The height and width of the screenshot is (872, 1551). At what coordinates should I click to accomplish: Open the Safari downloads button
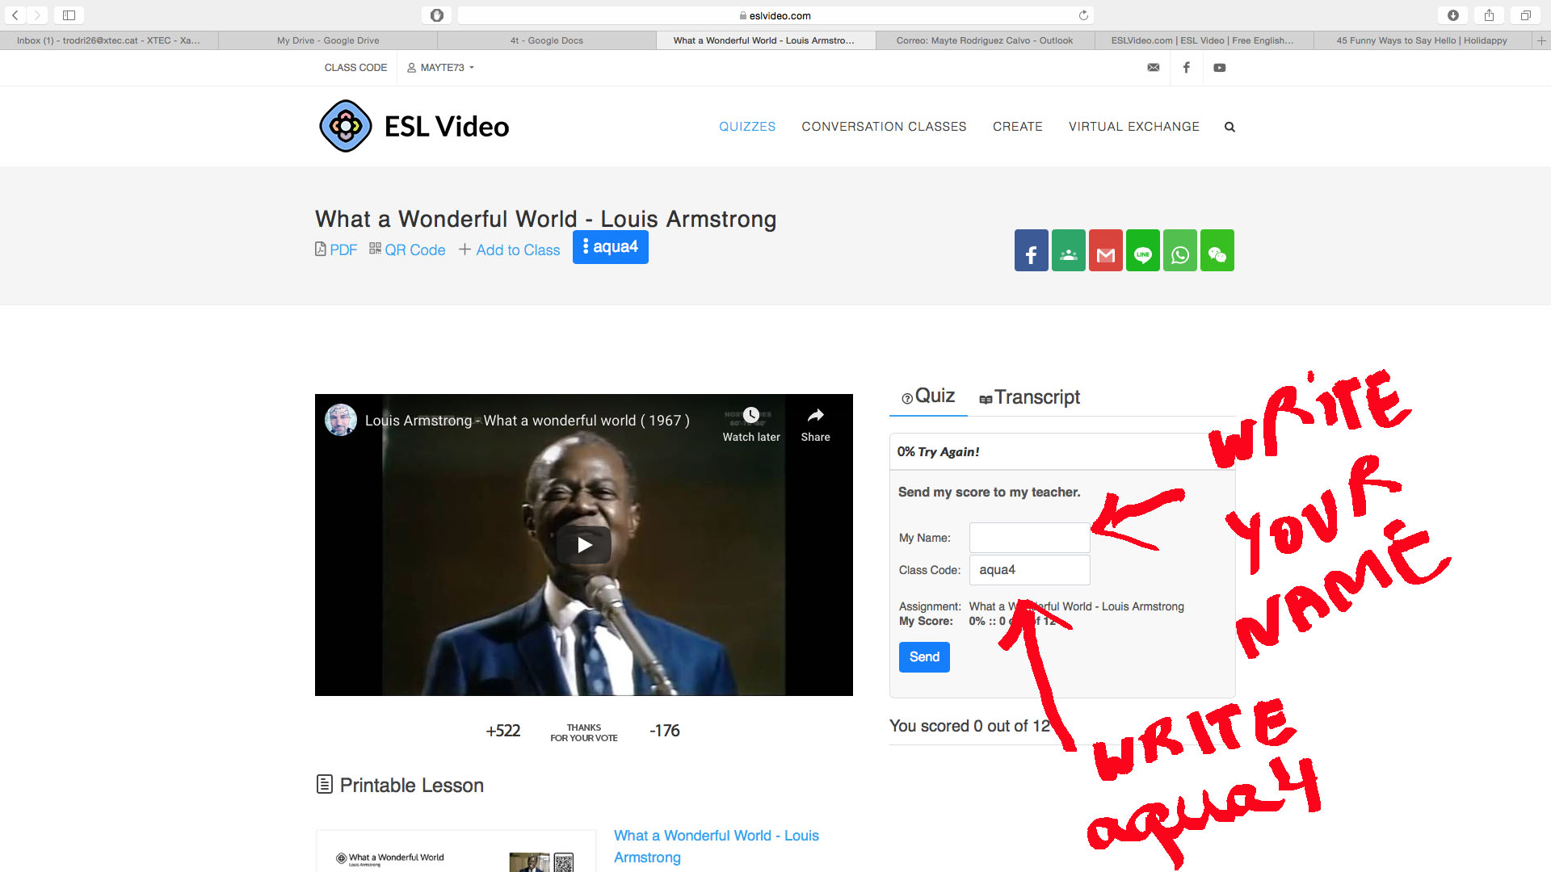(x=1452, y=15)
